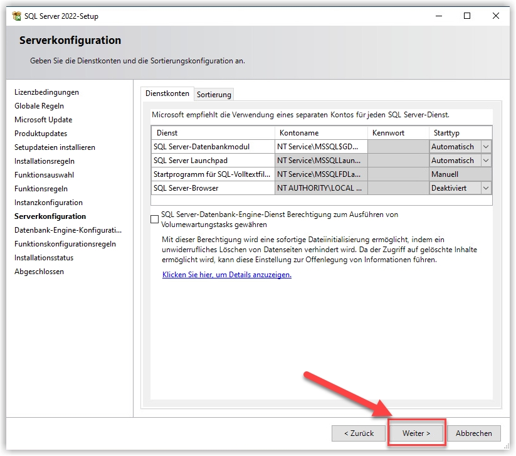Select the Dienstkonten tab
Image resolution: width=516 pixels, height=456 pixels.
(x=167, y=93)
